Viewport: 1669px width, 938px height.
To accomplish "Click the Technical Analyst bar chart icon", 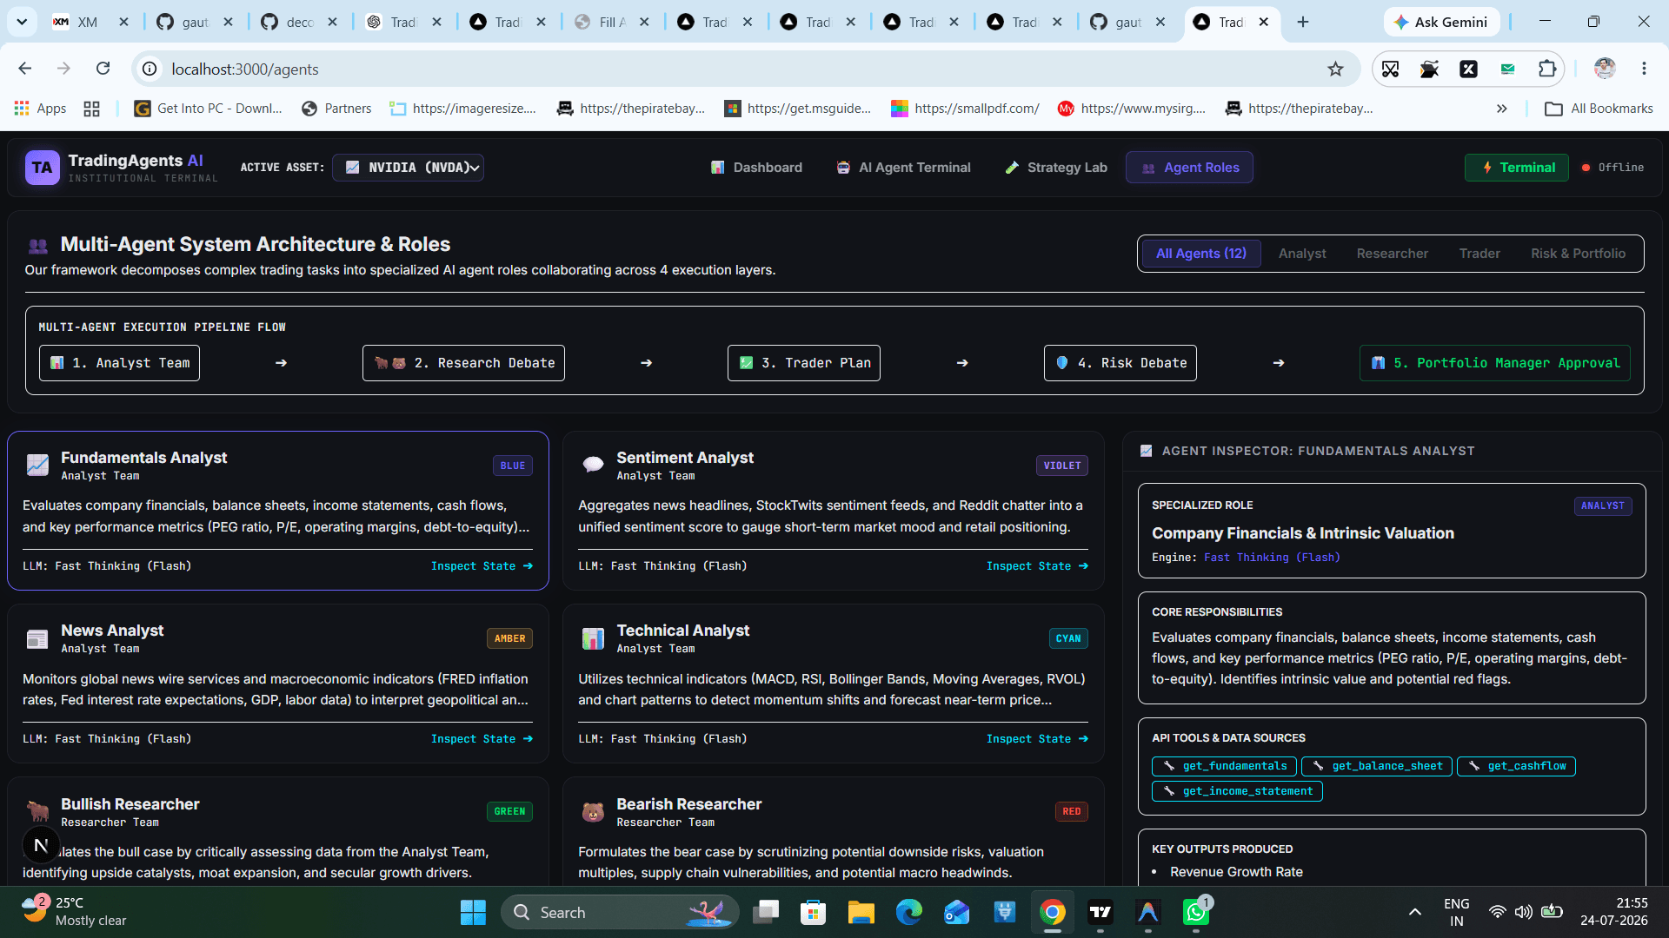I will (593, 639).
